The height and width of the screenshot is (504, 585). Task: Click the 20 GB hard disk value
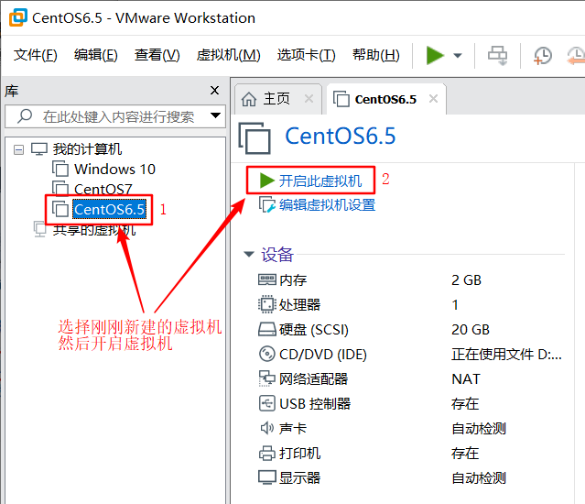(470, 329)
